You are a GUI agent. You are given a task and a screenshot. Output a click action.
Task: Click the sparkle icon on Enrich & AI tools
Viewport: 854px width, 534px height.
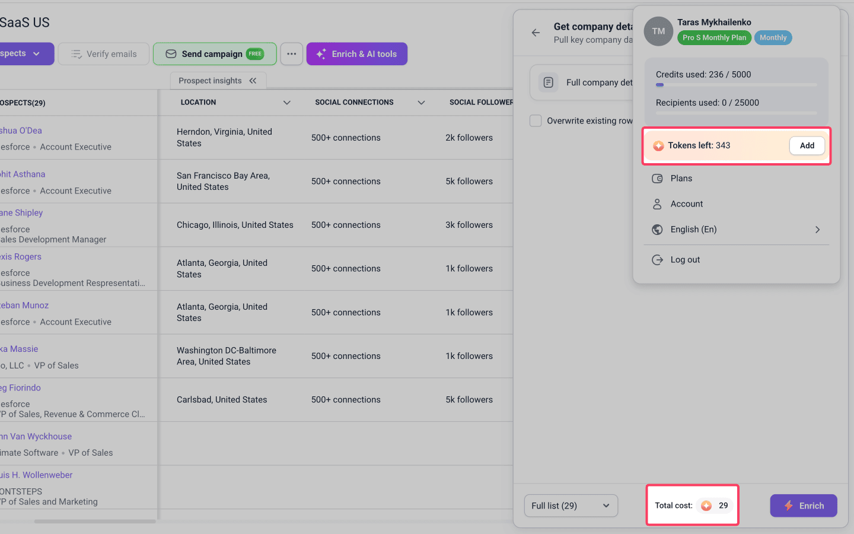point(321,54)
